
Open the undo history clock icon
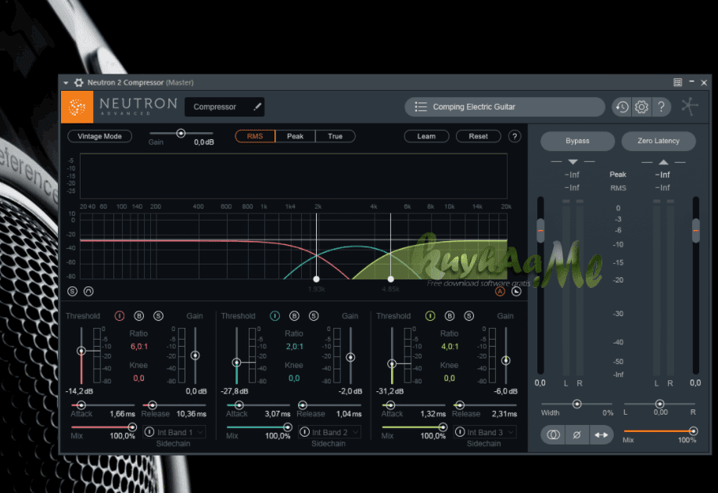(622, 106)
